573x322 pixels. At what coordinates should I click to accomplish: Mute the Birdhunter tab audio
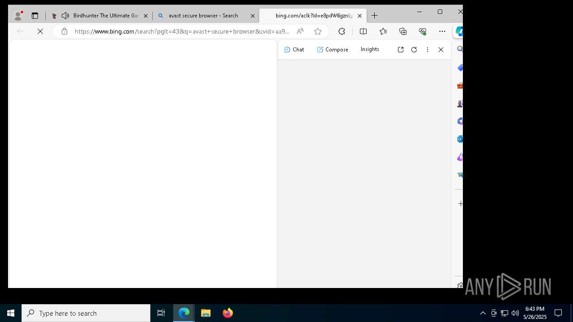[x=65, y=16]
